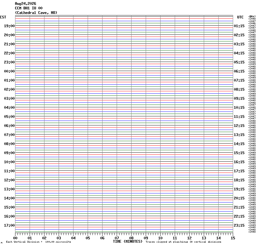Click the CST timezone header
257x246 pixels.
pyautogui.click(x=3, y=17)
